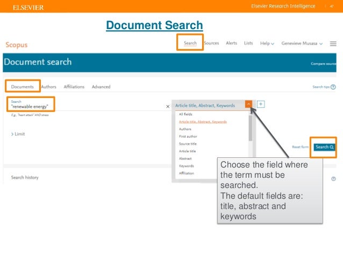
Task: Choose First author in the field list
Action: [188, 136]
